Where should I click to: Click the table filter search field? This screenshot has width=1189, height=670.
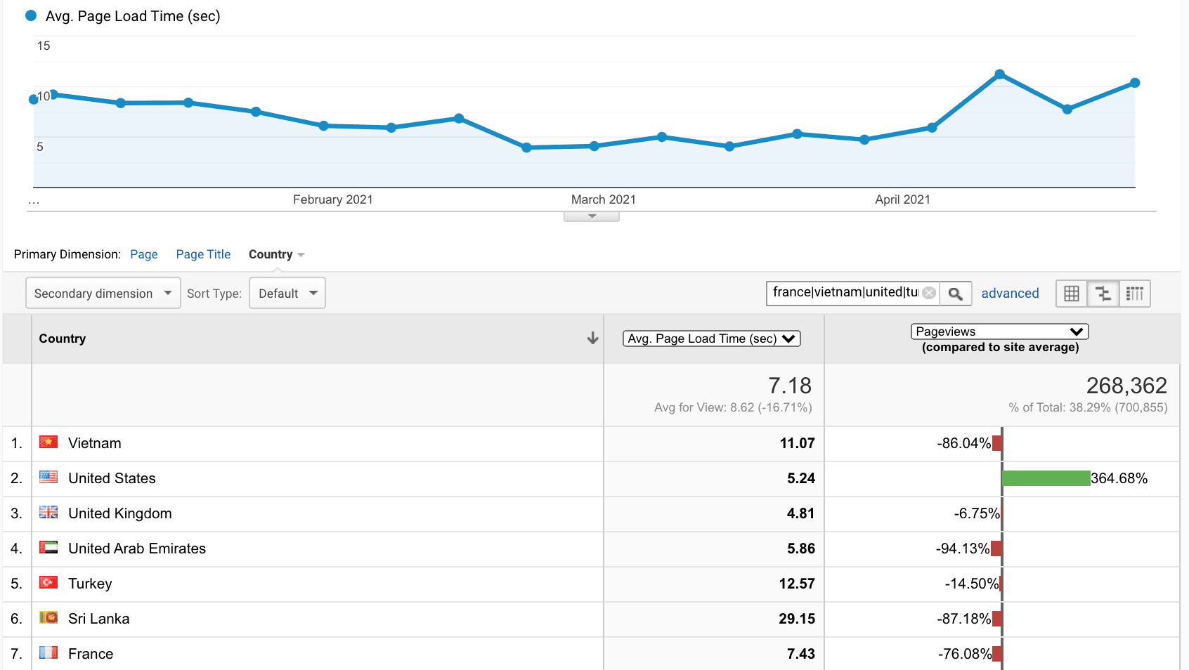[845, 293]
